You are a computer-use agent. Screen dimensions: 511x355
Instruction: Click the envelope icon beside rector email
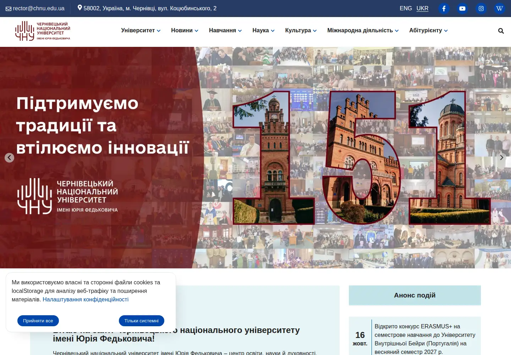click(x=9, y=9)
